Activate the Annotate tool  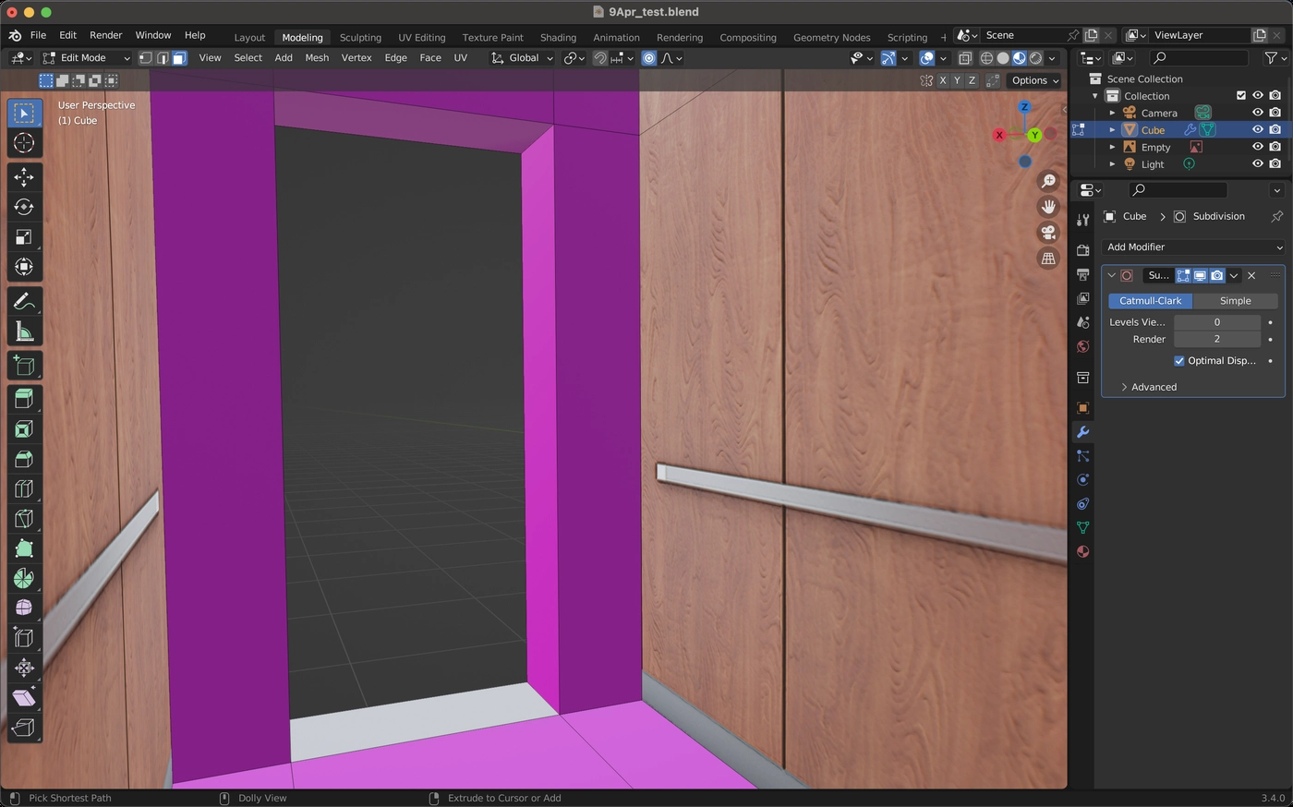click(24, 301)
